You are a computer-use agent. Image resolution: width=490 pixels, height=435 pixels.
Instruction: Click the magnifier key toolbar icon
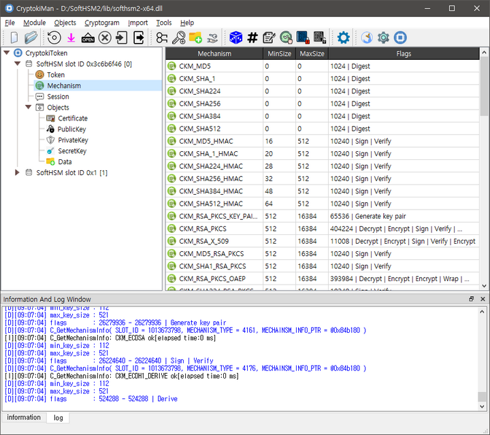tap(179, 38)
